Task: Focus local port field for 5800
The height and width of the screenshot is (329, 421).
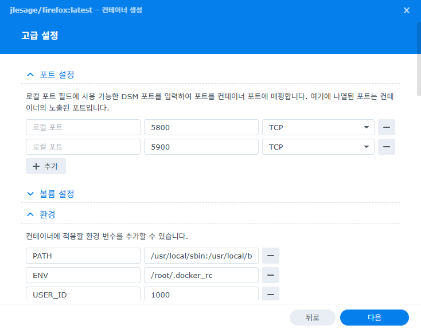Action: pos(83,127)
